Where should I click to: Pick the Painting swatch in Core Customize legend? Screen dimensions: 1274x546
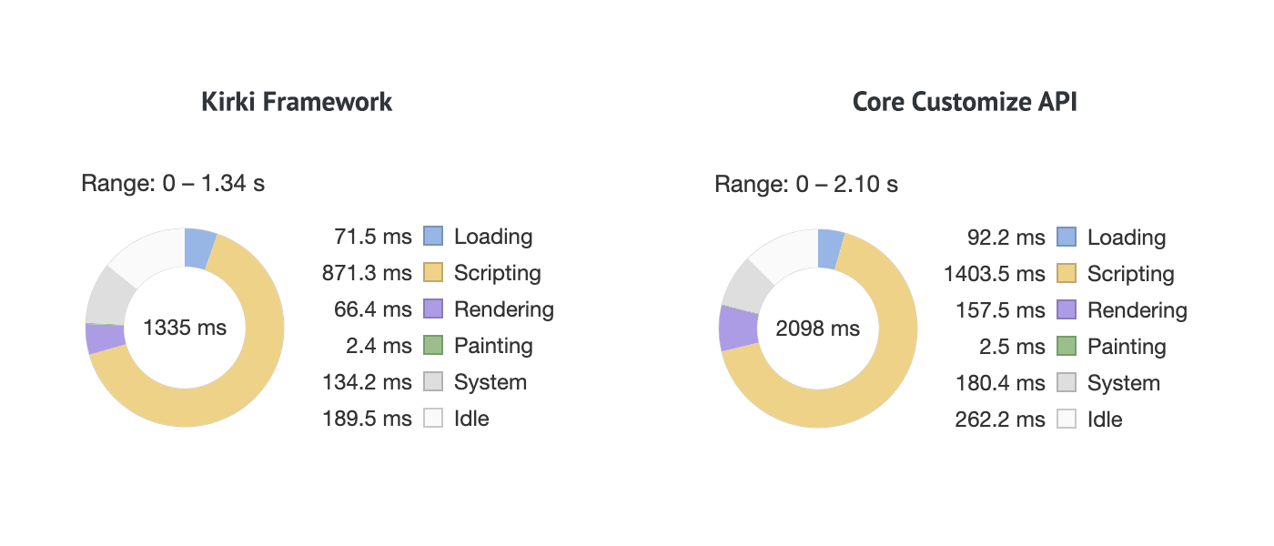point(1067,347)
